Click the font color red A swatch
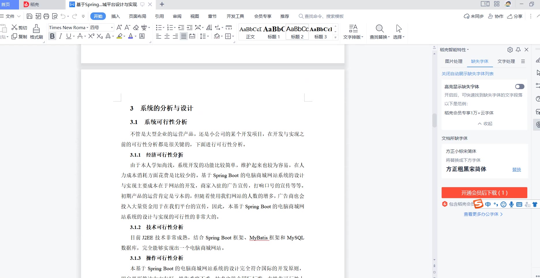The height and width of the screenshot is (278, 540). click(130, 36)
